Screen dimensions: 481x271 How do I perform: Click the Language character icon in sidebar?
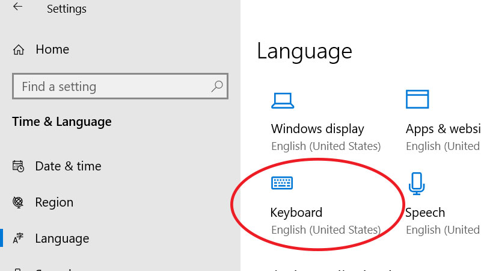tap(19, 239)
